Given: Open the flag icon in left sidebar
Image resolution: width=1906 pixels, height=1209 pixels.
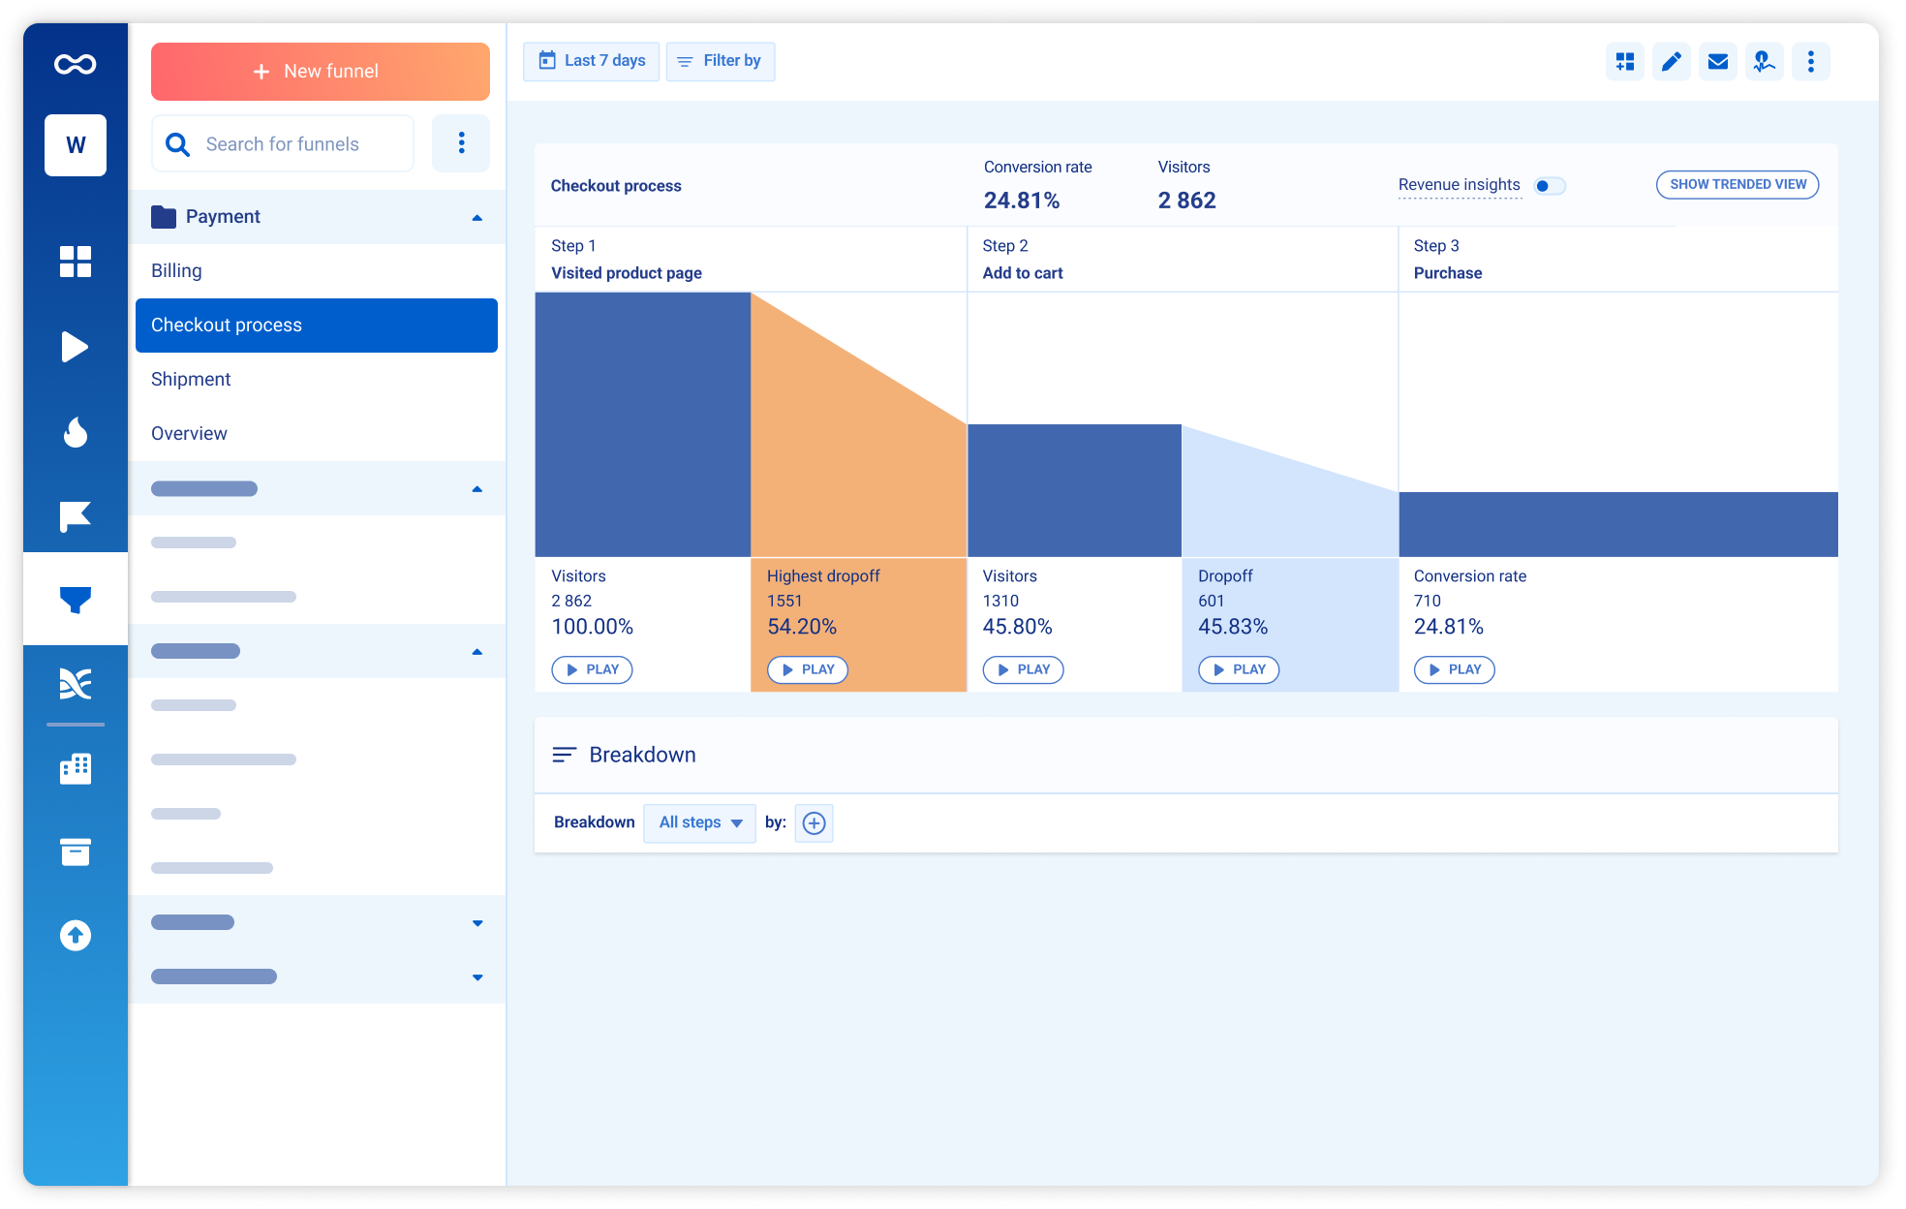Looking at the screenshot, I should click(76, 516).
